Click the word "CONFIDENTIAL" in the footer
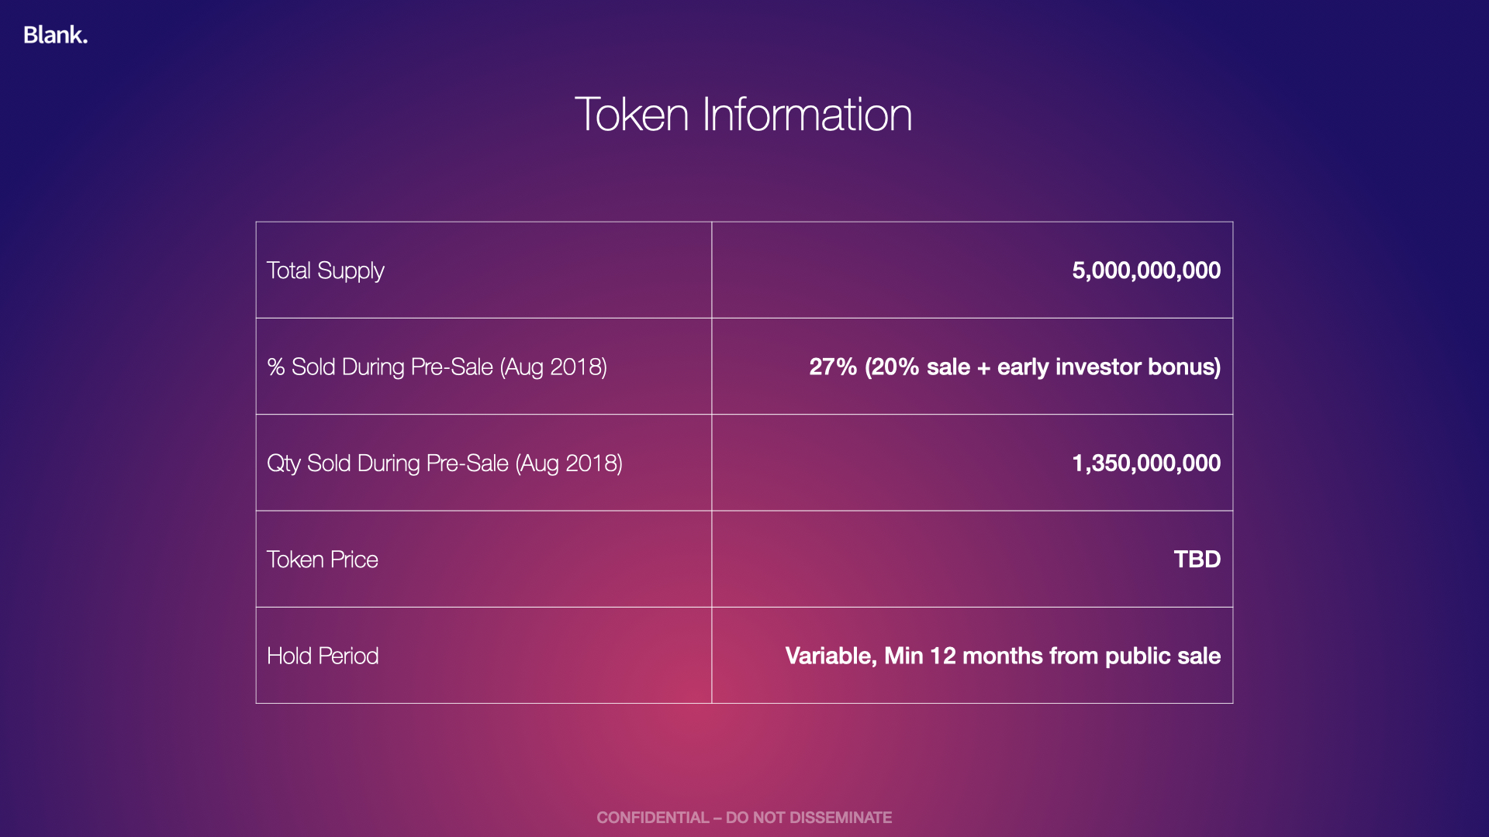Viewport: 1489px width, 837px height. pos(652,818)
